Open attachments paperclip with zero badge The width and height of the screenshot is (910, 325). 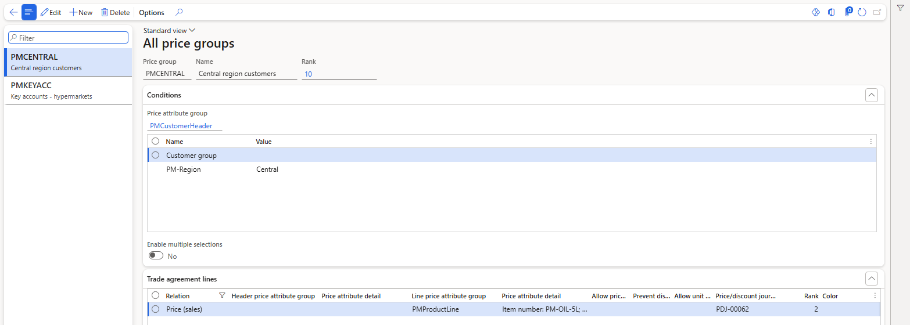click(848, 12)
